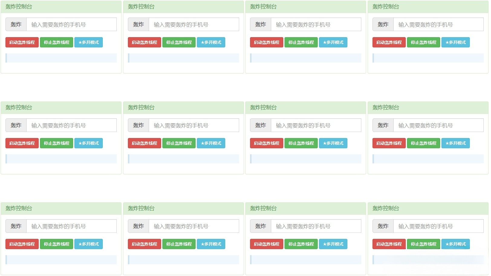Stop bombing thread in the second top-row console
The width and height of the screenshot is (491, 276).
[x=179, y=42]
